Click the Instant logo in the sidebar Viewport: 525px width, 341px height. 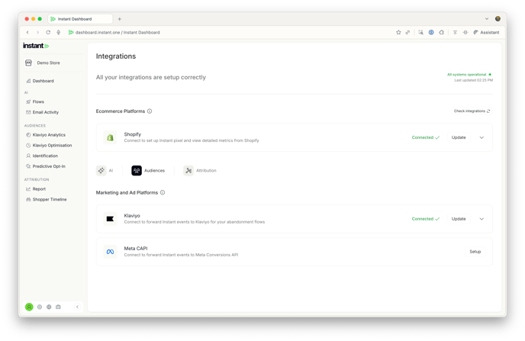(36, 46)
